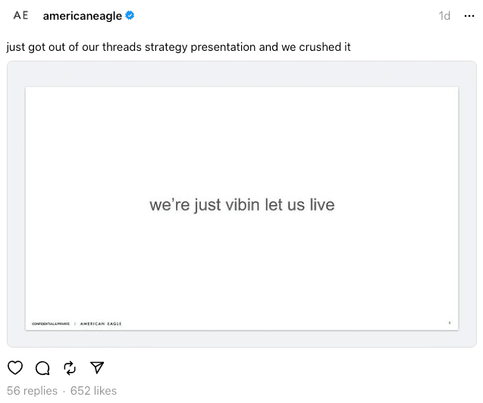Open the AE profile avatar
483x403 pixels.
(20, 15)
